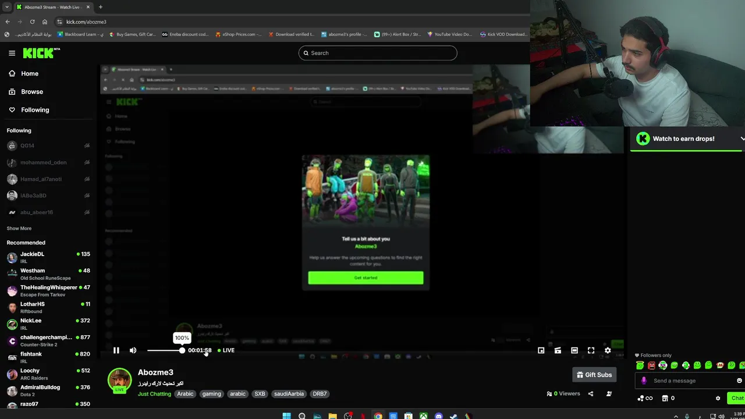Viewport: 745px width, 419px height.
Task: Share the Abozme3 stream
Action: click(x=590, y=394)
